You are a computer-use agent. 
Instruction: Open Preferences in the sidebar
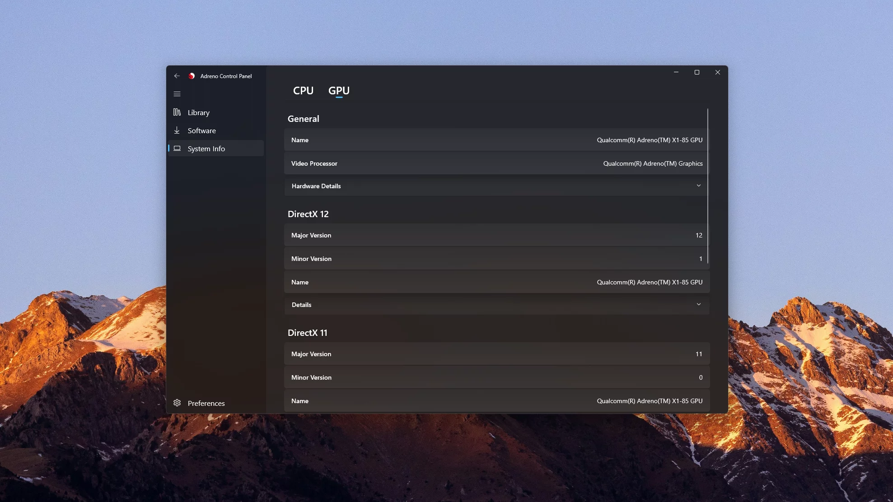pos(216,403)
